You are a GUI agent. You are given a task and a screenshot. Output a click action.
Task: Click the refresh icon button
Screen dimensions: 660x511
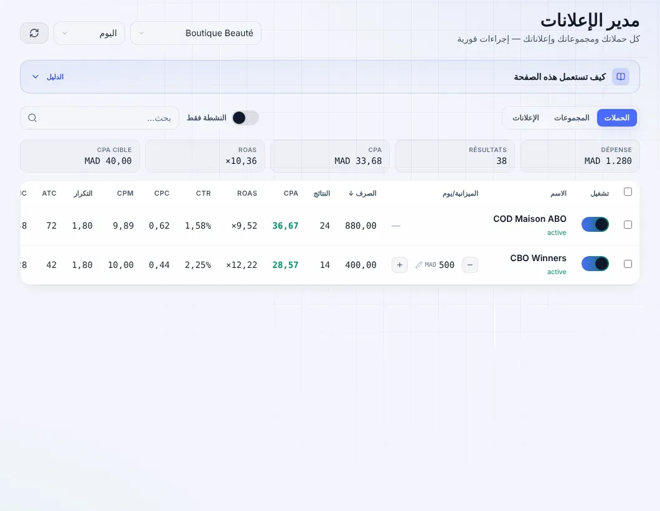click(x=34, y=33)
